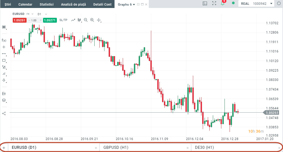Sell at 1.05251 red button

[x=19, y=20]
